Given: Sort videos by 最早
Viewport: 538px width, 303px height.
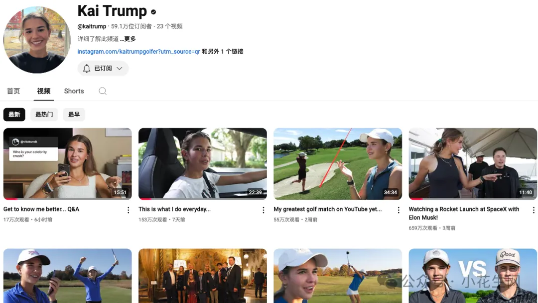Looking at the screenshot, I should tap(74, 115).
